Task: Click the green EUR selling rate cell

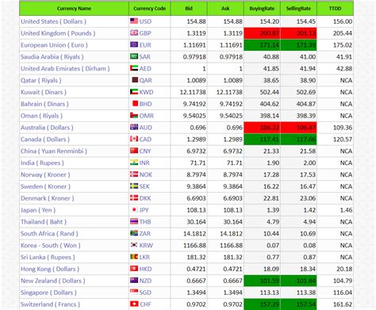Action: 298,45
